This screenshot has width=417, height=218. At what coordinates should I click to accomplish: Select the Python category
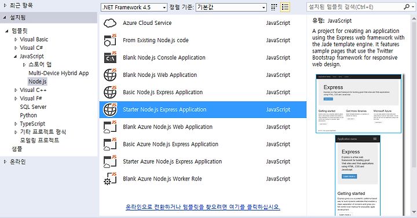pos(28,115)
